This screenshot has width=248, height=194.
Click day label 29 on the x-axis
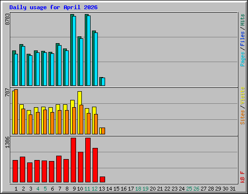point(218,189)
